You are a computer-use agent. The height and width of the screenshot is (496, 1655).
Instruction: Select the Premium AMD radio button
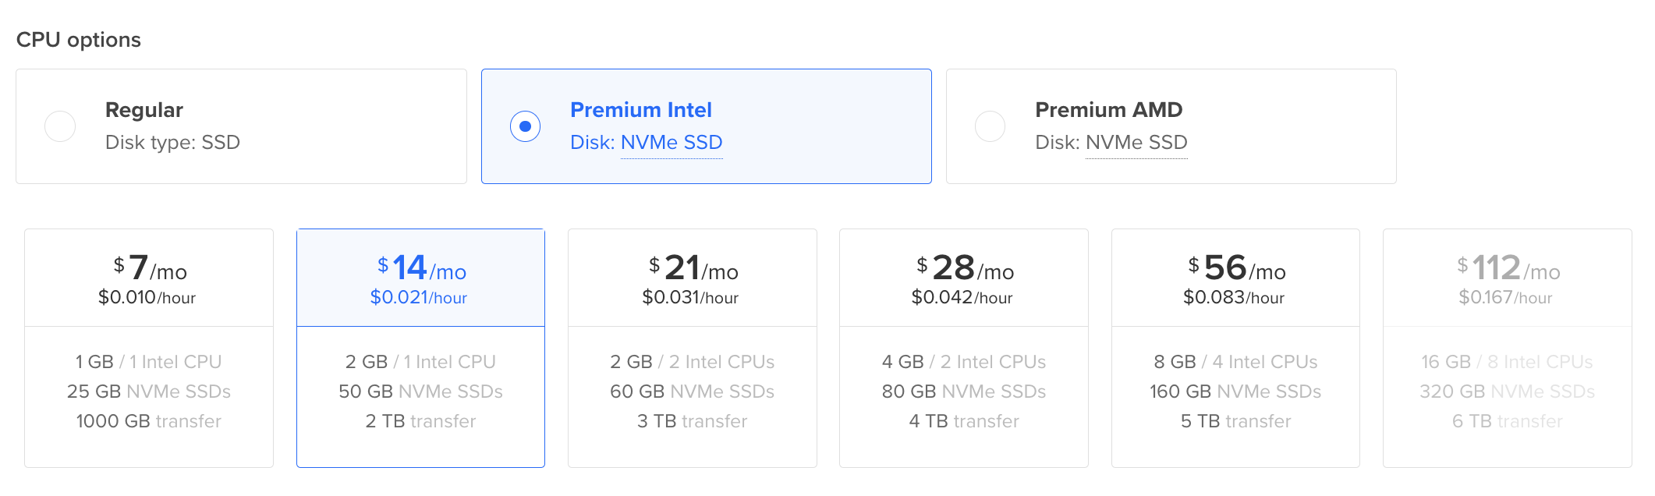[x=990, y=126]
